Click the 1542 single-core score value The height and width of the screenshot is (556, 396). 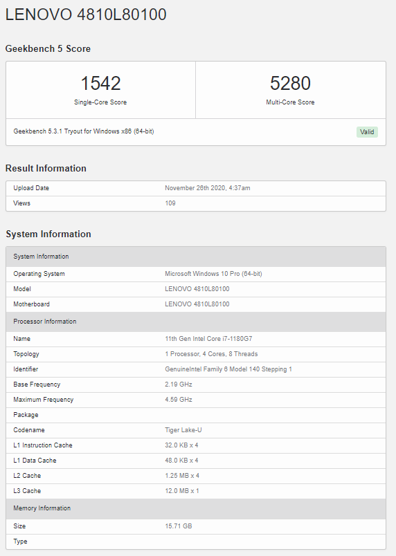click(100, 83)
